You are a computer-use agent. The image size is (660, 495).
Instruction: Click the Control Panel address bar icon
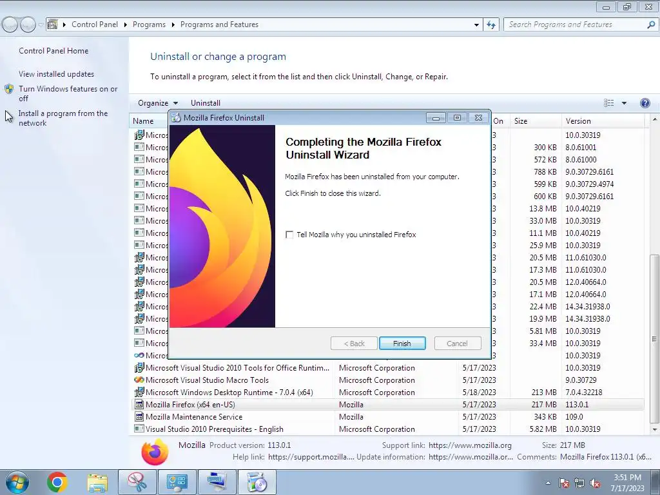[52, 24]
